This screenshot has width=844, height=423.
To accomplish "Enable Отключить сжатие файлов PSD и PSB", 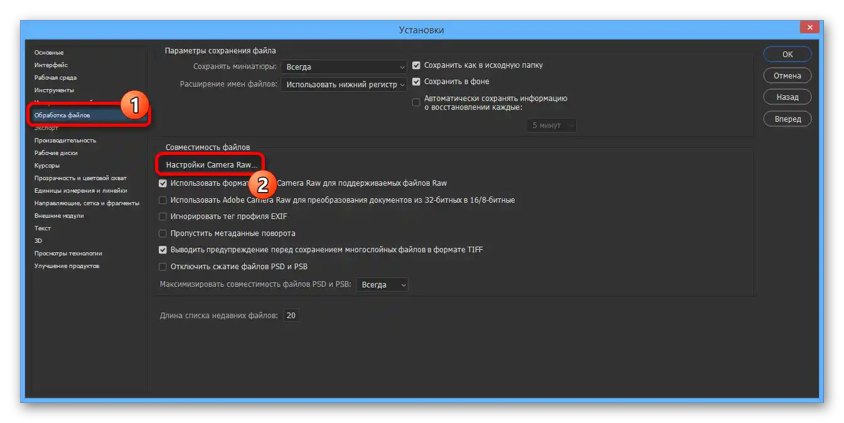I will pos(163,267).
